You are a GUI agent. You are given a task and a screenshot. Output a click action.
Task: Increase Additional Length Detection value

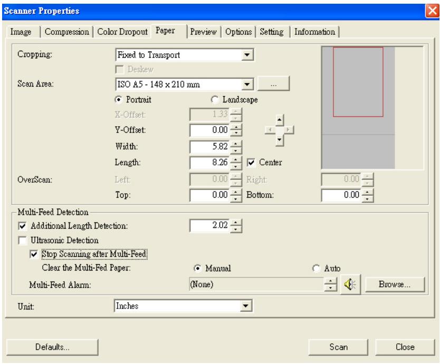coord(236,222)
